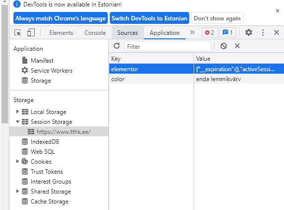Screen dimensions: 284x210
Task: Select the Web SQL label
Action: pyautogui.click(x=43, y=152)
